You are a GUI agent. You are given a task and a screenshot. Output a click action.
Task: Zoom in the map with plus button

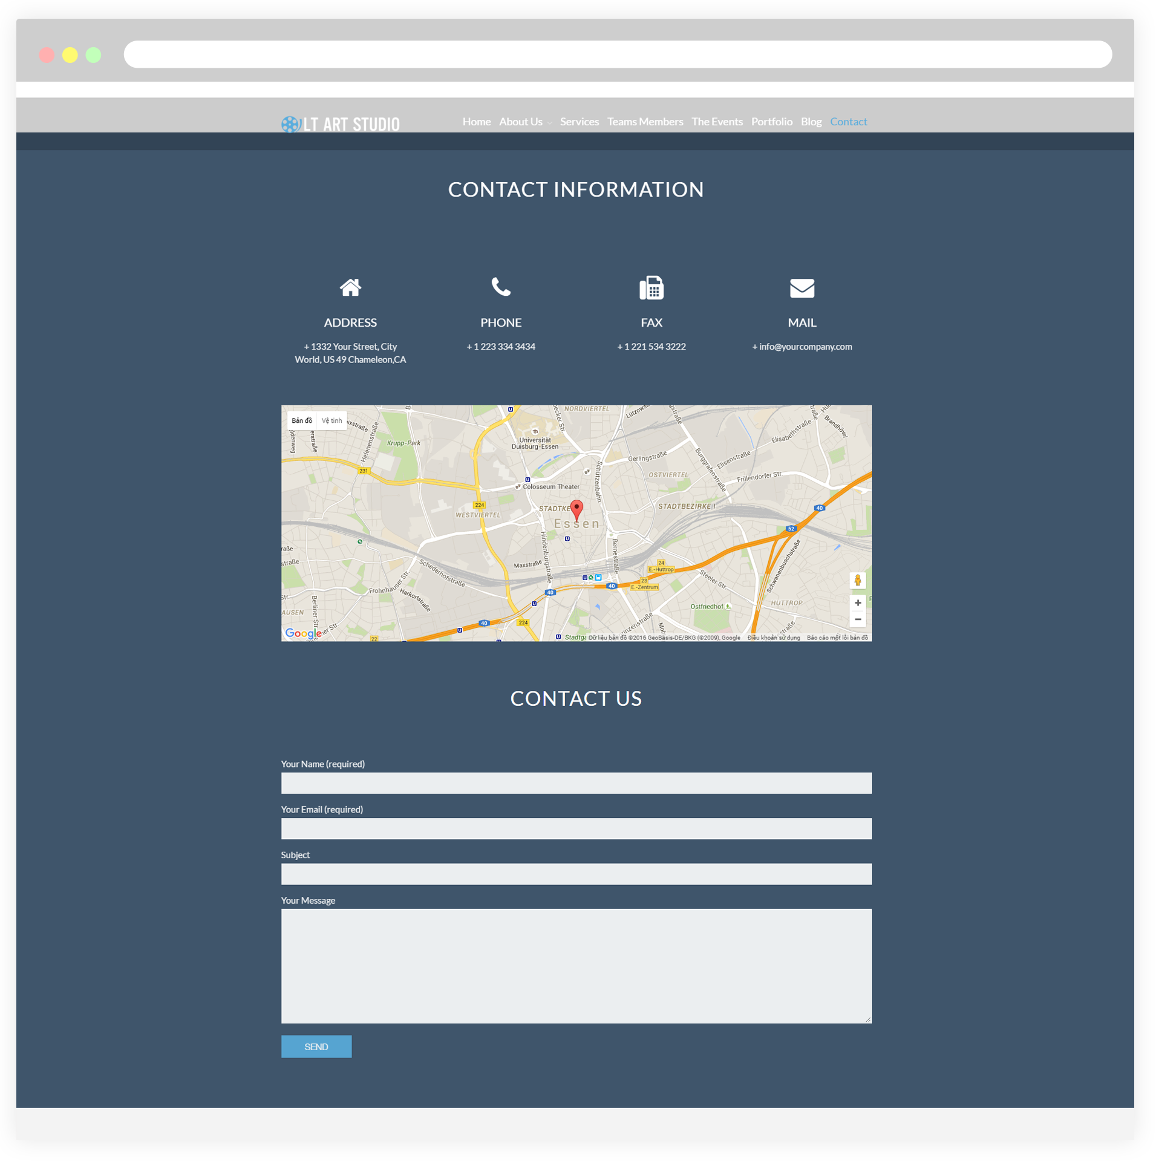tap(858, 603)
